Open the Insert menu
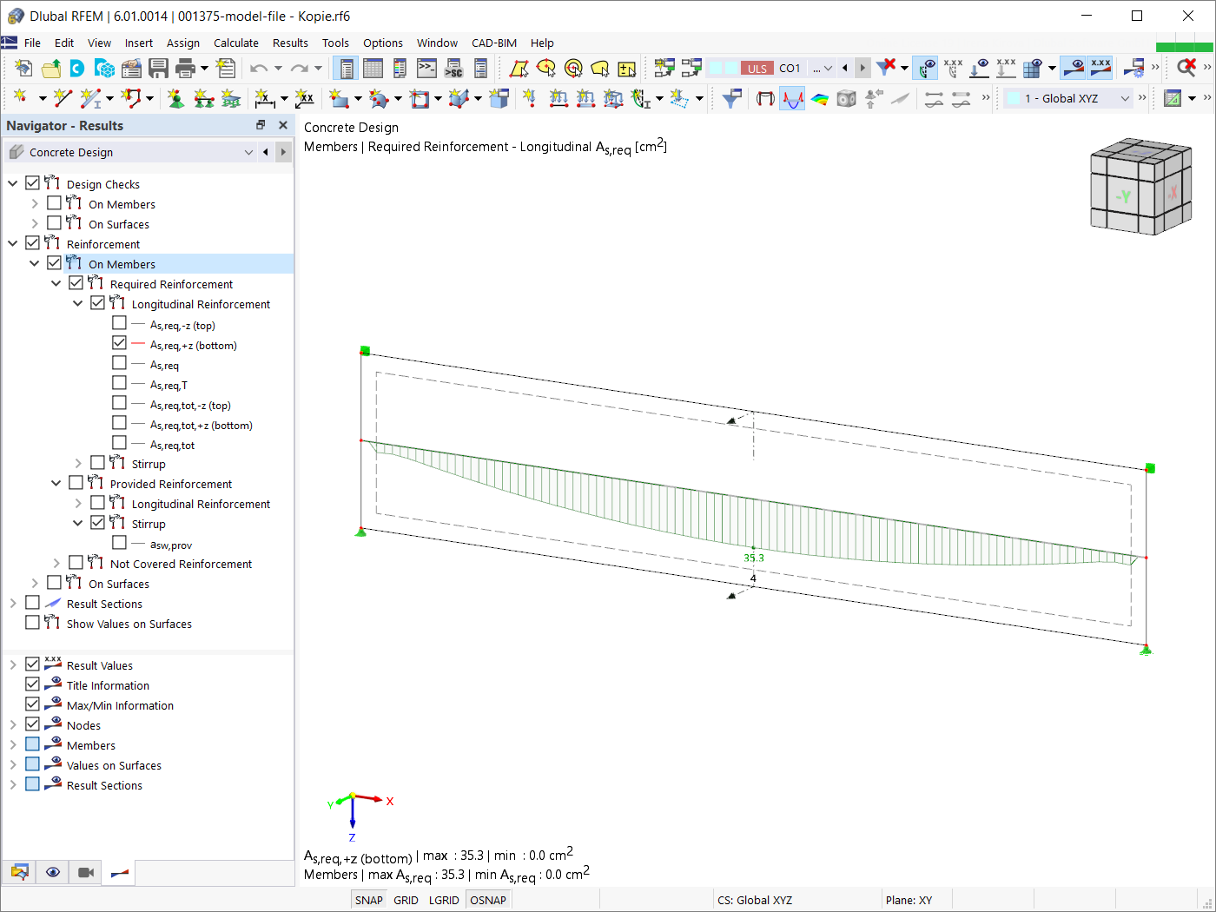The image size is (1216, 912). point(138,43)
